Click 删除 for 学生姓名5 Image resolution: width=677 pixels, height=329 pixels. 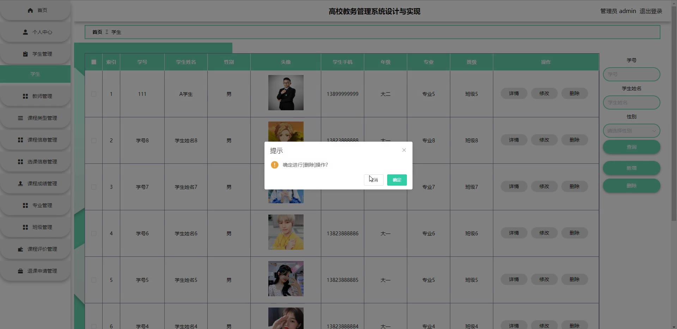coord(575,279)
